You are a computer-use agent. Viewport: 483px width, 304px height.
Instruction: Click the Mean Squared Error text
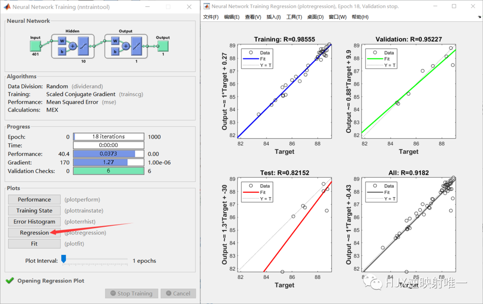pos(72,102)
